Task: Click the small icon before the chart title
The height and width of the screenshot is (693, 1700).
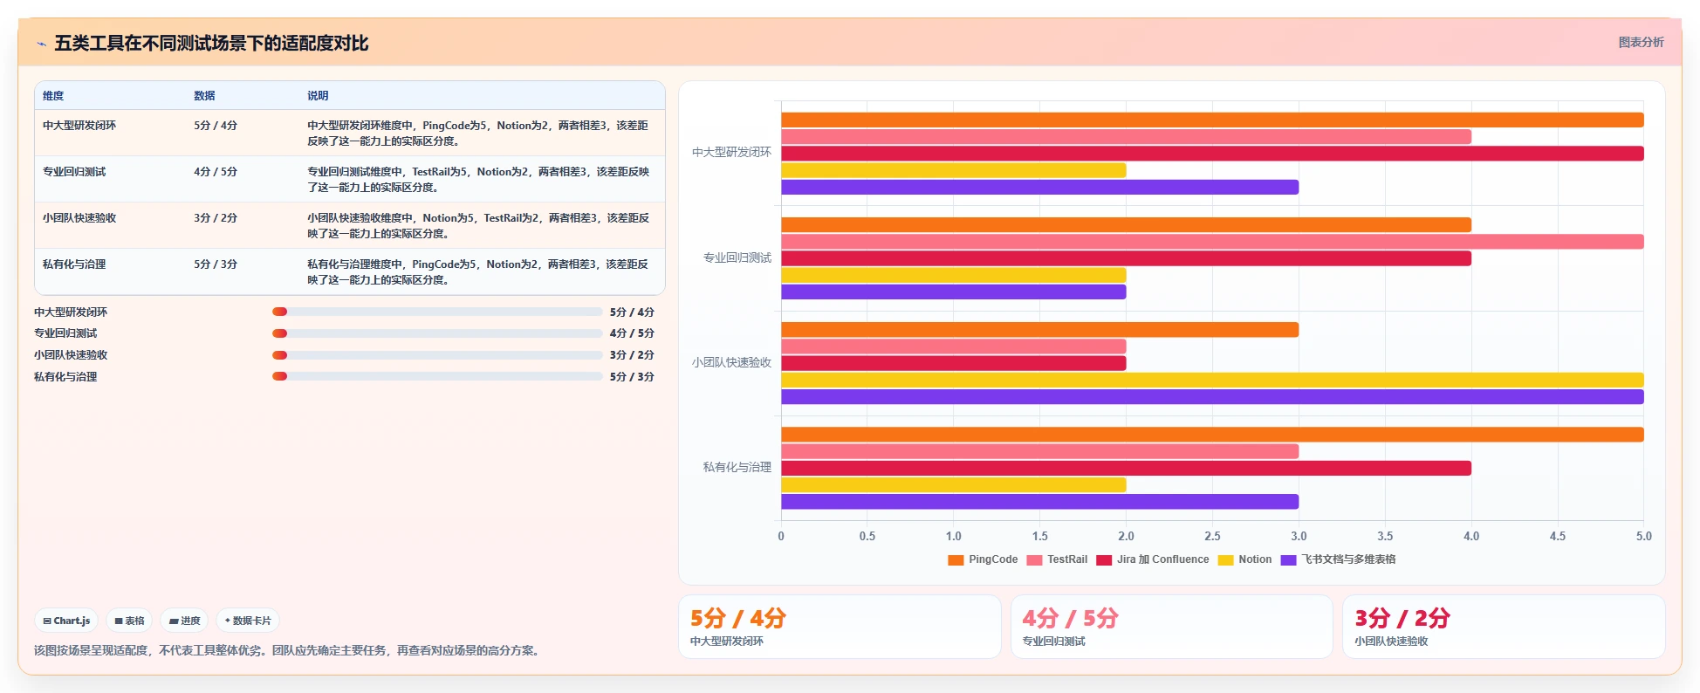Action: (41, 44)
